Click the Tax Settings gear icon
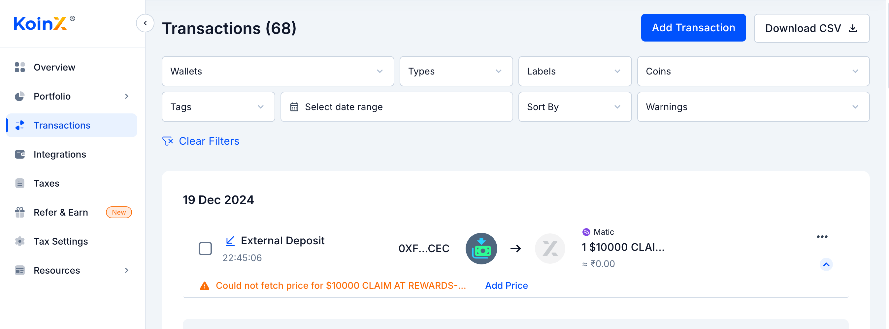889x329 pixels. pyautogui.click(x=20, y=241)
